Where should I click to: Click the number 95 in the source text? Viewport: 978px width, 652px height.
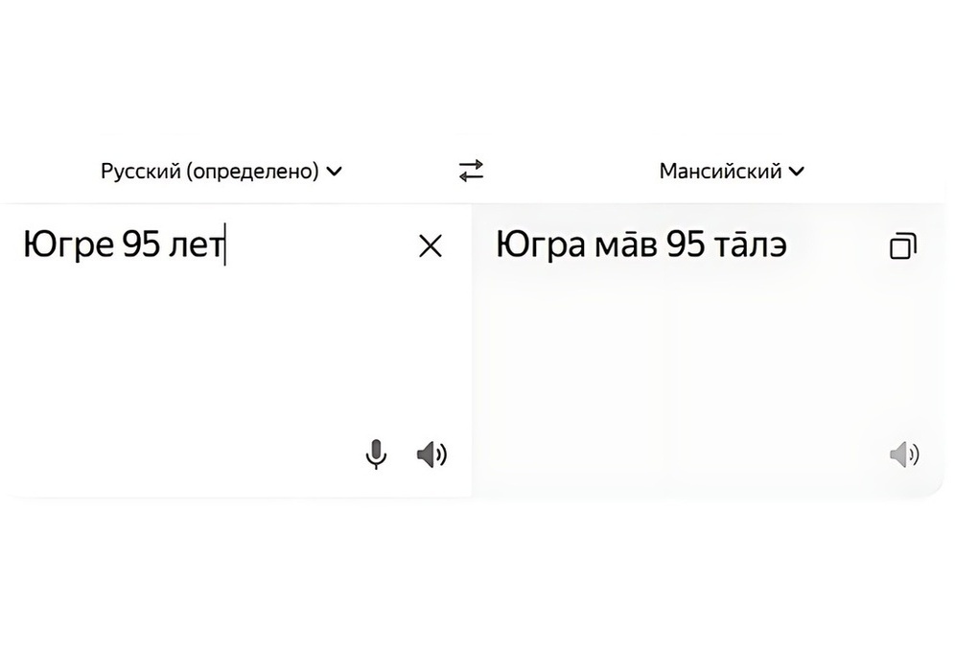click(141, 246)
